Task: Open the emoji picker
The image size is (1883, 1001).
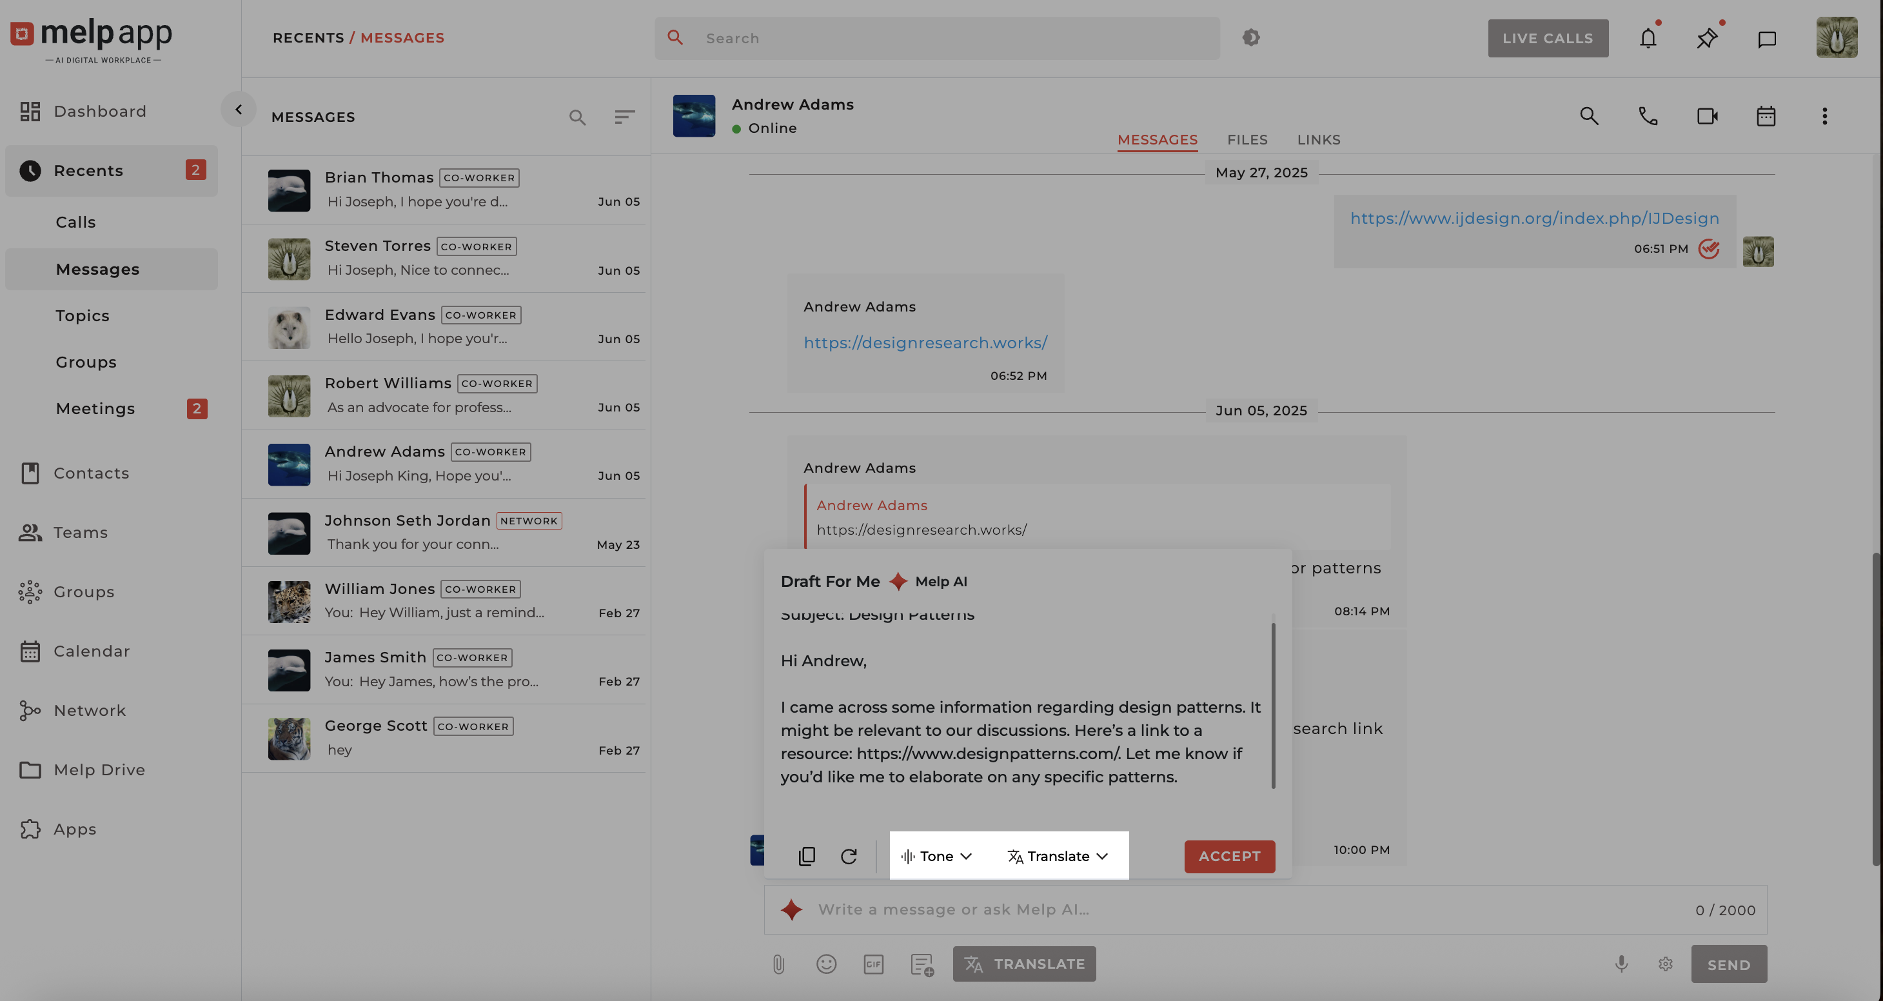Action: 826,964
